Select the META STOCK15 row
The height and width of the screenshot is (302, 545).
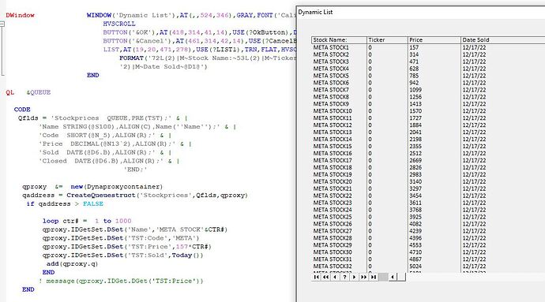click(428, 146)
